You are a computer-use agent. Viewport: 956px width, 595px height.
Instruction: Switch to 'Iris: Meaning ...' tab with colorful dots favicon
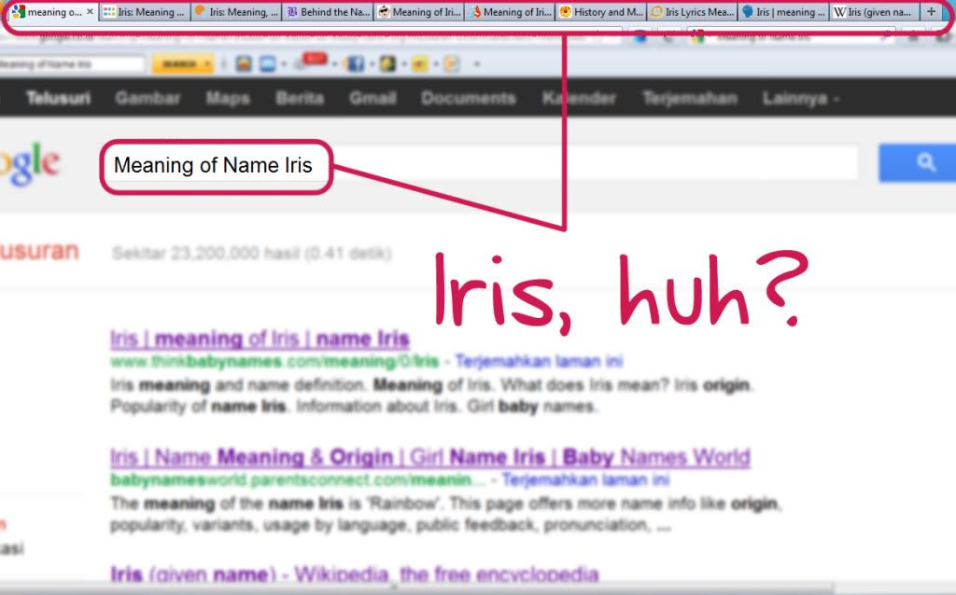point(145,11)
